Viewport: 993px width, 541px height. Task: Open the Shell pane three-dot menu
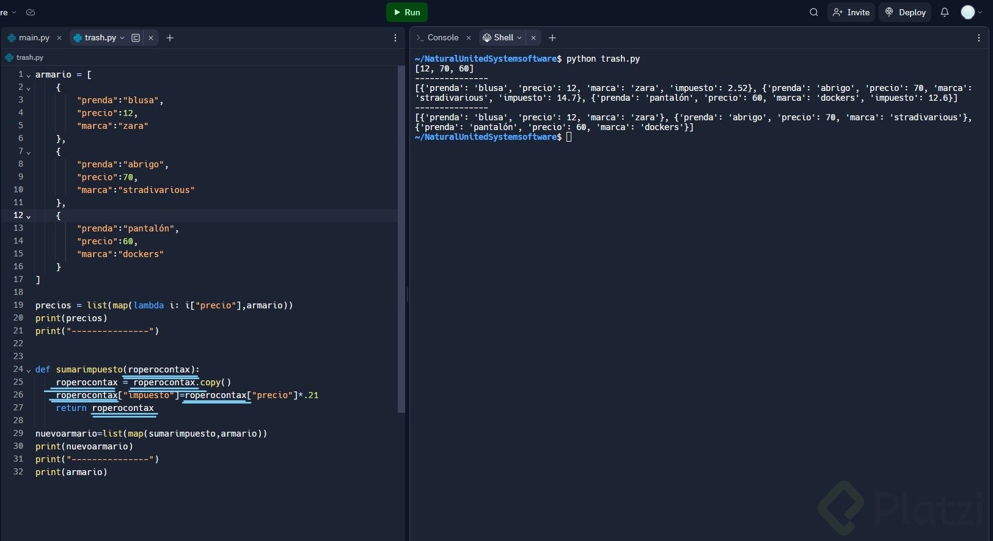[979, 38]
